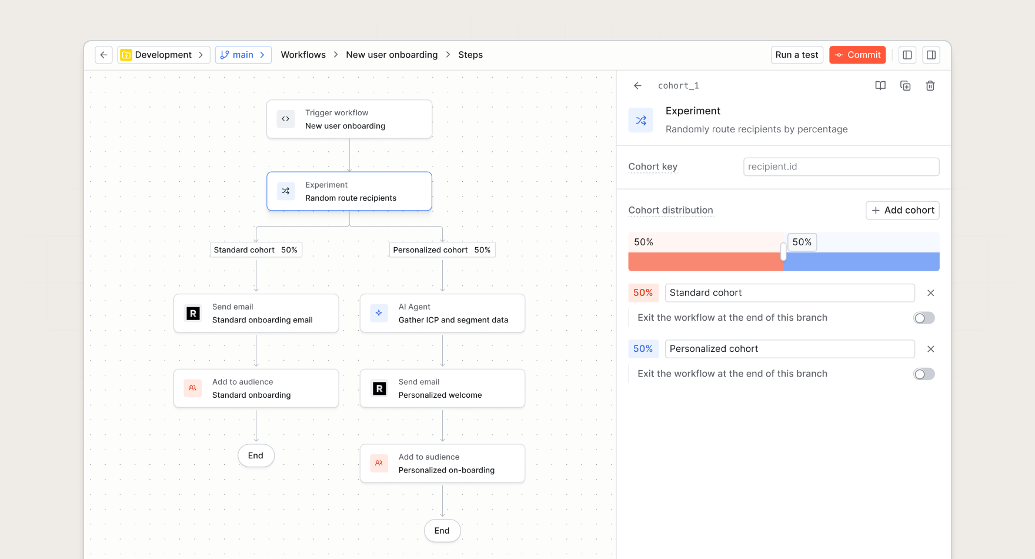Screen dimensions: 1035x559
Task: Select the Experiment Random route recipients node
Action: point(349,191)
